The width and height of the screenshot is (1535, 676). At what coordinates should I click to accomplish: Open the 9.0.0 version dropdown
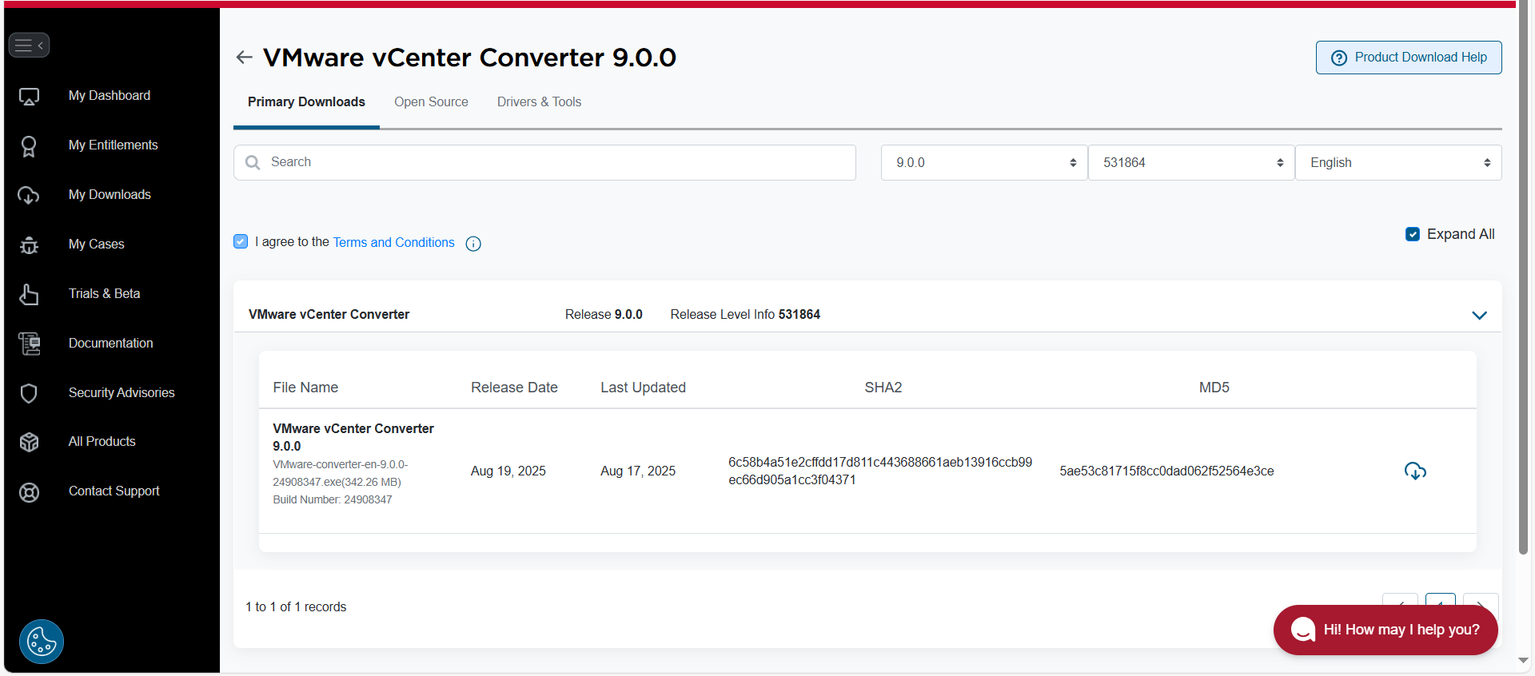(x=983, y=163)
